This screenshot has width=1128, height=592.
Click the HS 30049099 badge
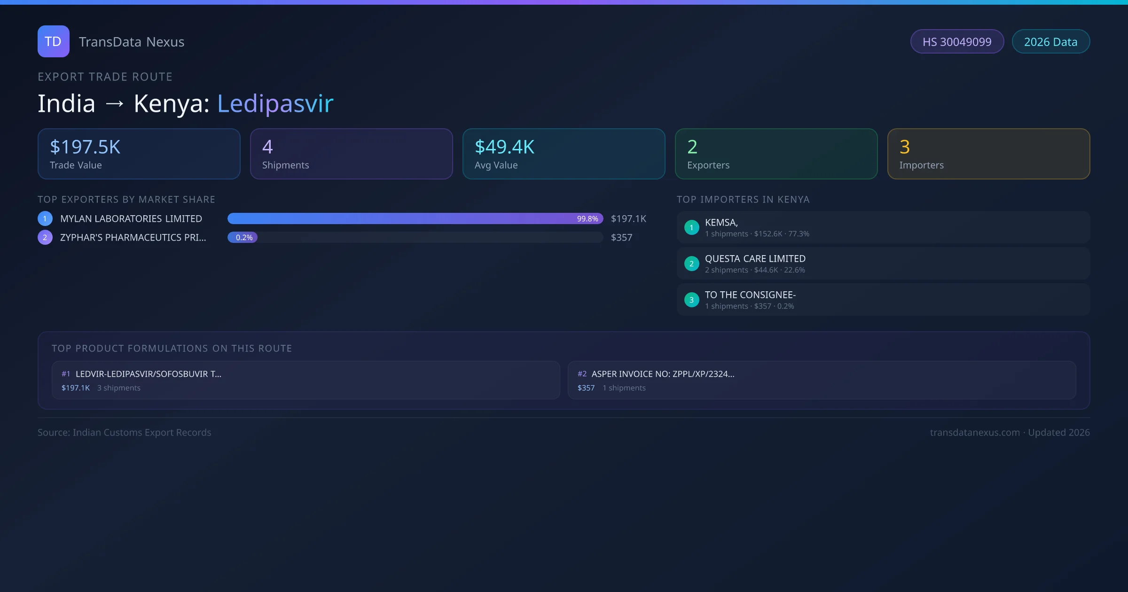956,42
